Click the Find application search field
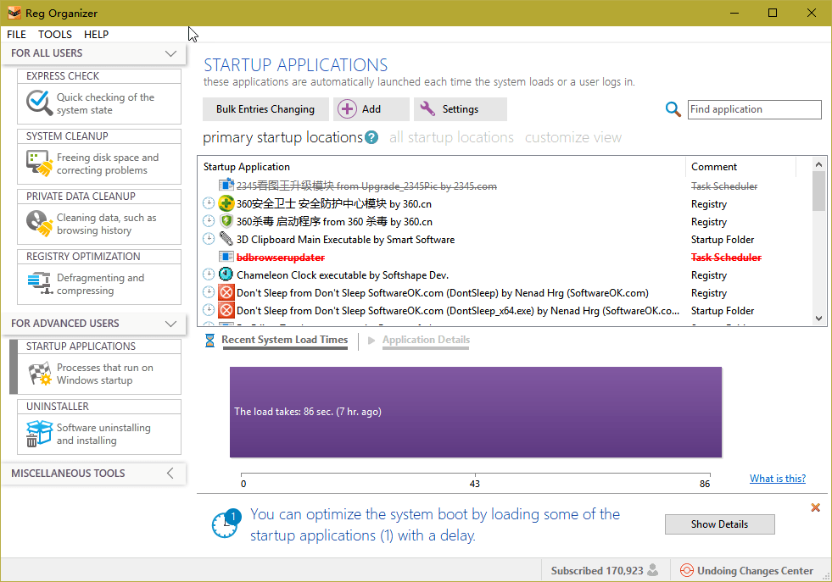The height and width of the screenshot is (582, 832). click(x=753, y=109)
